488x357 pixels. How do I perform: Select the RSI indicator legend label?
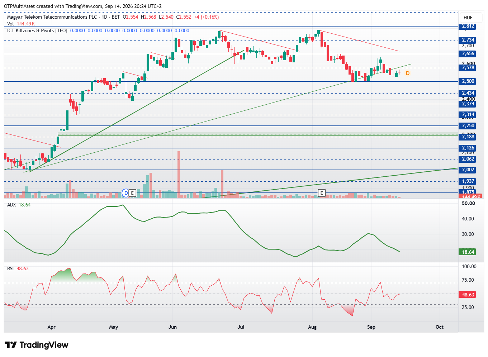pyautogui.click(x=10, y=268)
